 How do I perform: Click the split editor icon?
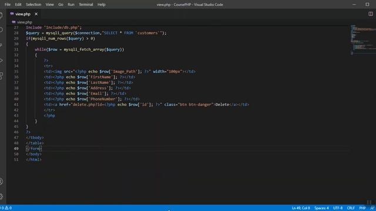pos(371,14)
